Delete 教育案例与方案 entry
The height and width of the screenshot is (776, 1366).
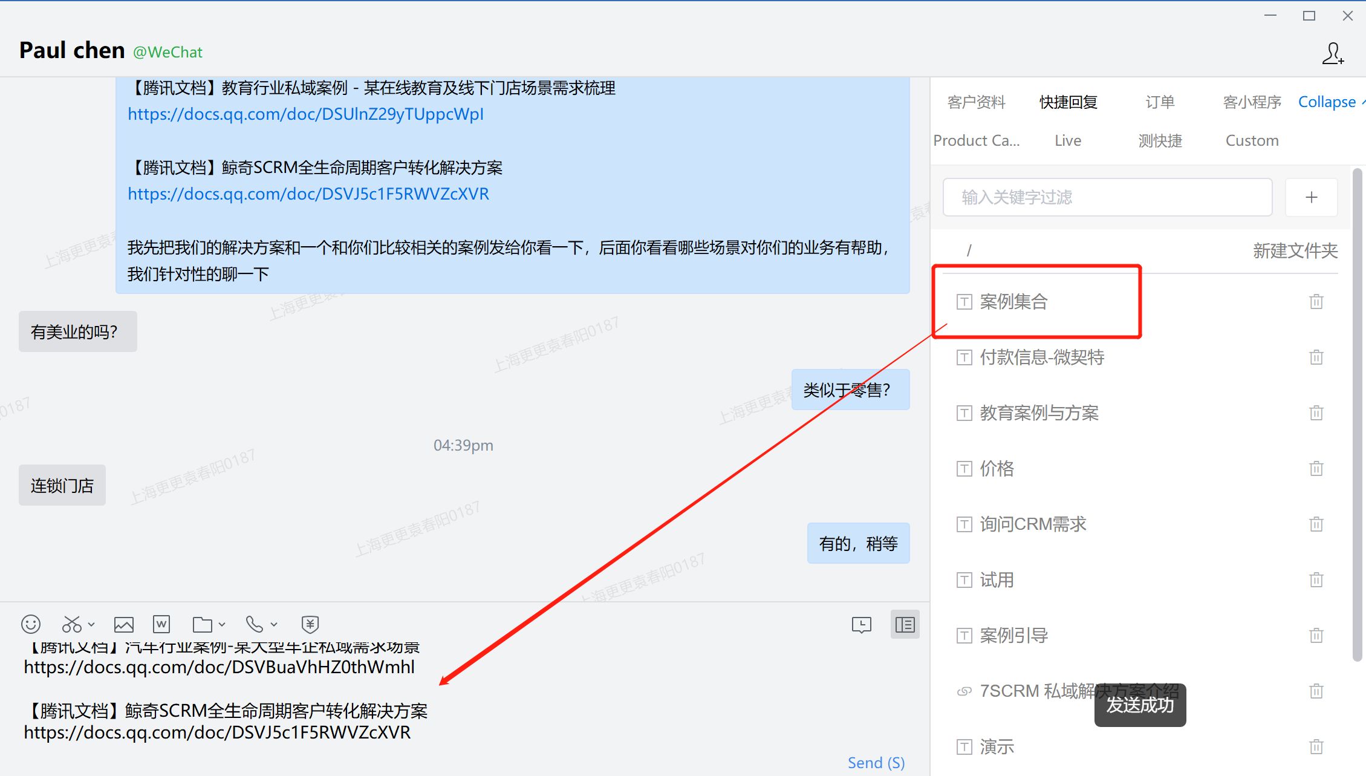(1316, 412)
